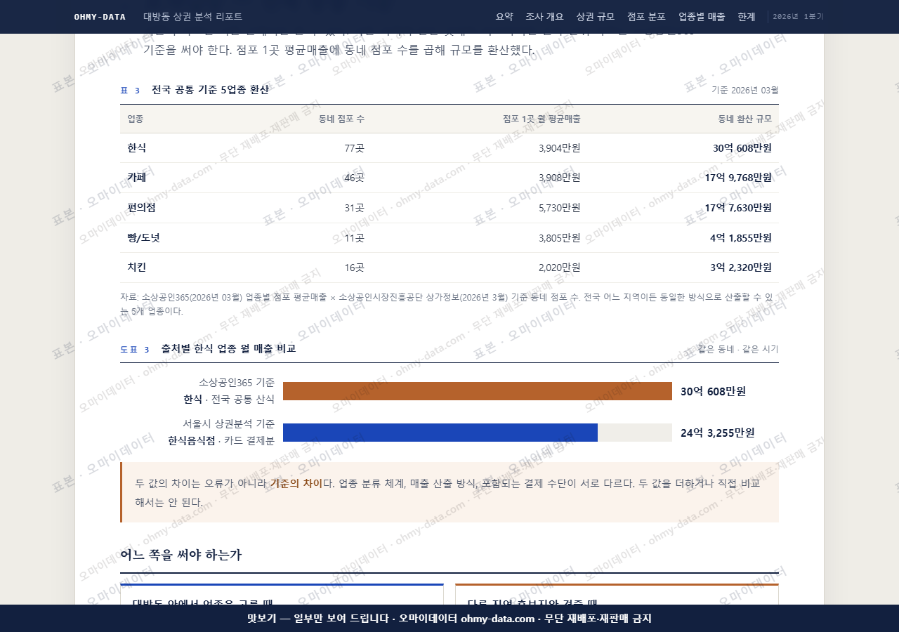Select the 빵/도넛 row label
Screen dimensions: 899x632
click(143, 237)
